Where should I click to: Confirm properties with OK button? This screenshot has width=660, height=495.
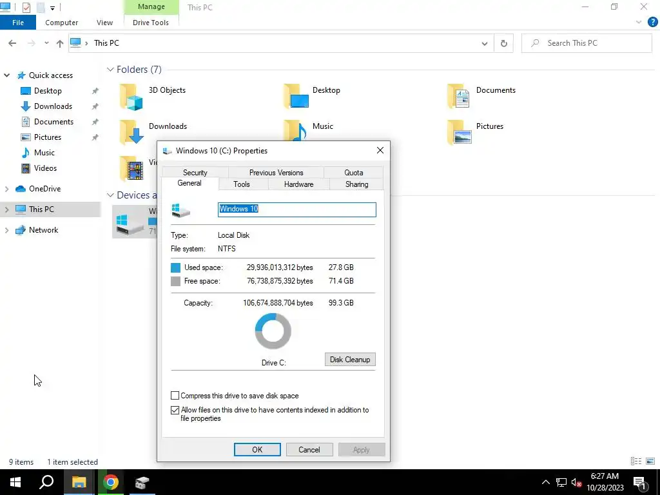pyautogui.click(x=257, y=449)
